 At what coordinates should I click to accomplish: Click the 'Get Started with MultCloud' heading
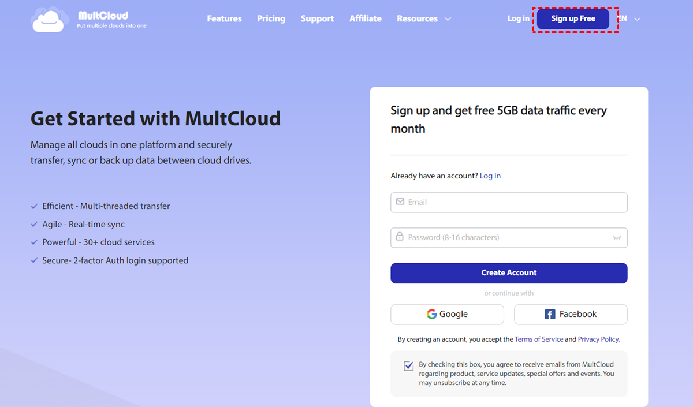(155, 118)
